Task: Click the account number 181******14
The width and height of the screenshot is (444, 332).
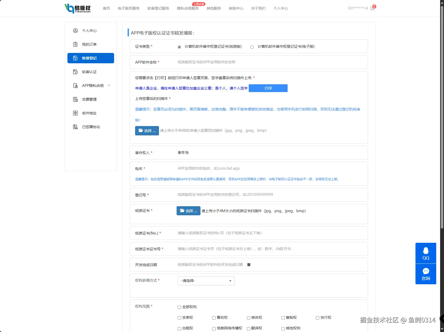Action: [358, 8]
